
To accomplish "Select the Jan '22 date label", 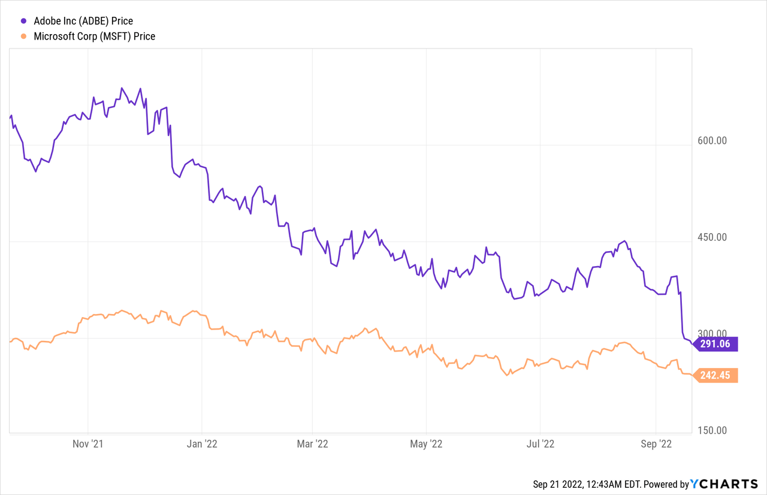I will click(203, 444).
